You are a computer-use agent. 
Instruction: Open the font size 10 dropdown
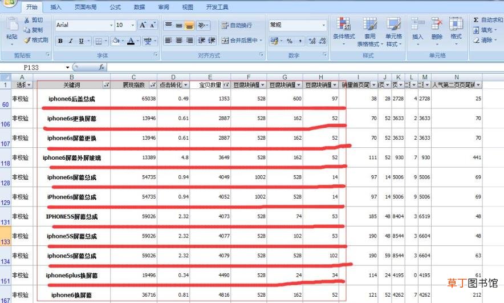point(132,25)
